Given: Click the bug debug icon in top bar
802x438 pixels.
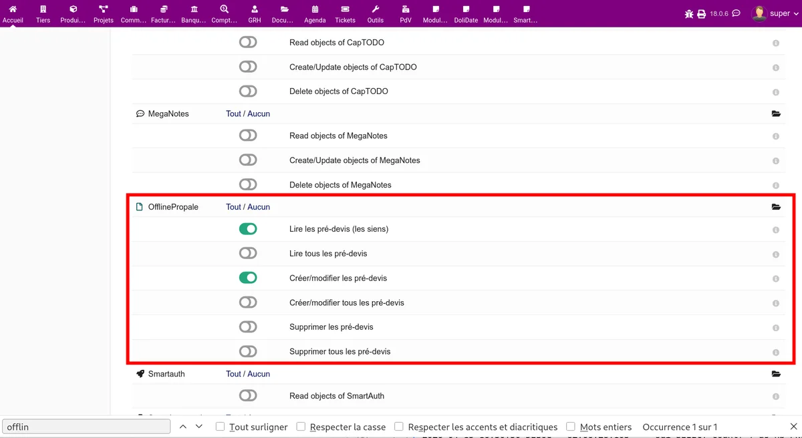Looking at the screenshot, I should click(x=689, y=14).
